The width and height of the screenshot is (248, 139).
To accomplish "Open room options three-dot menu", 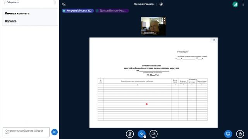I will point(243,4).
